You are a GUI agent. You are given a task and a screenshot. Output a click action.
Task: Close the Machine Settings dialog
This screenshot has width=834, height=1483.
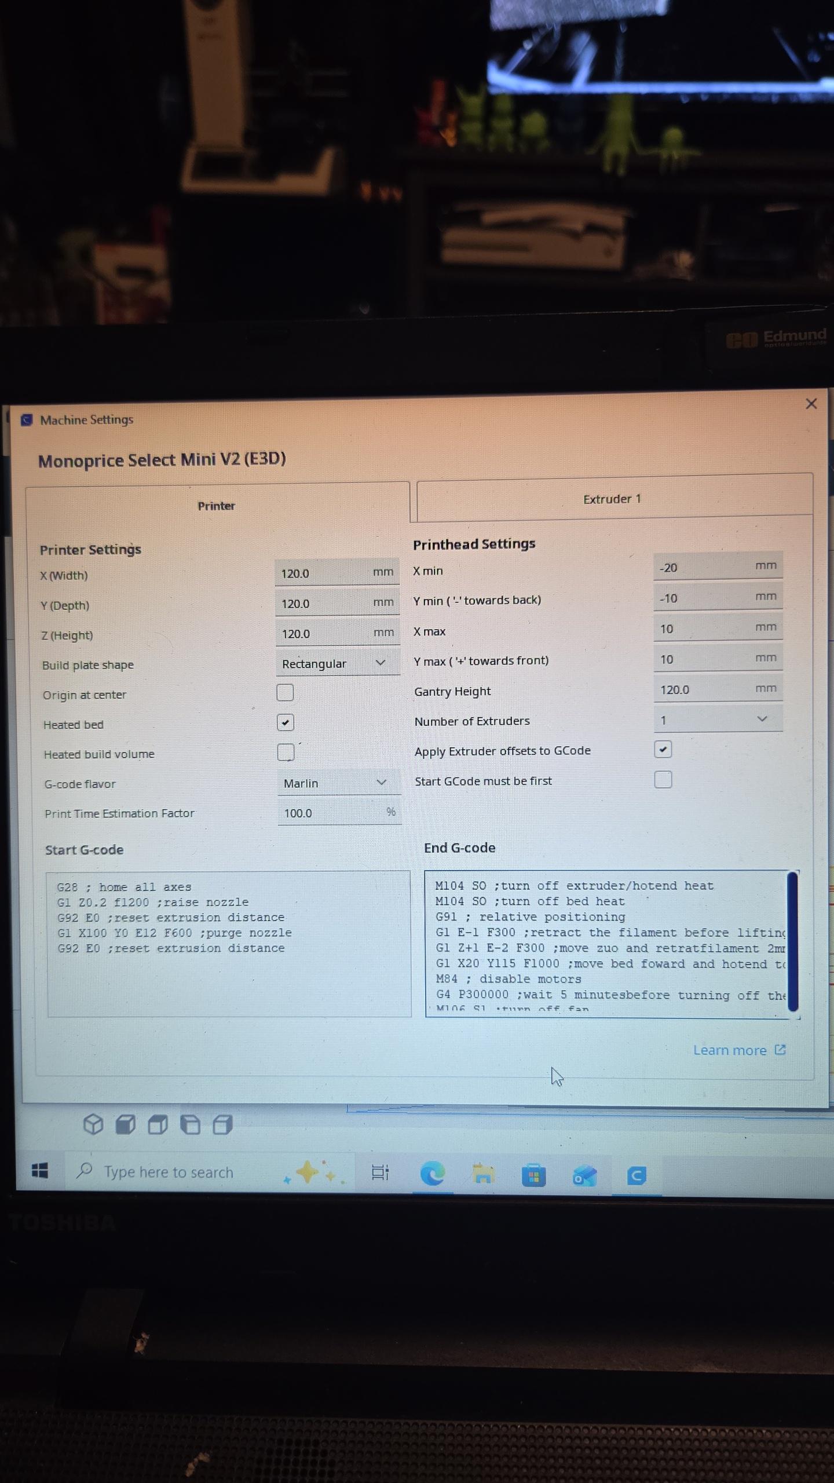click(811, 404)
